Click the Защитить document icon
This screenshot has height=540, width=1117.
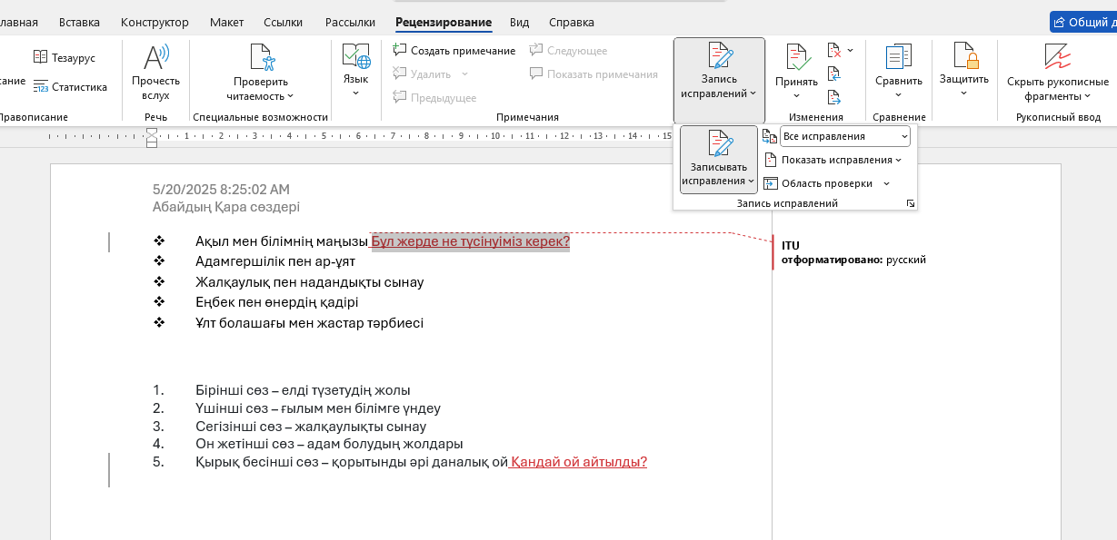tap(964, 56)
